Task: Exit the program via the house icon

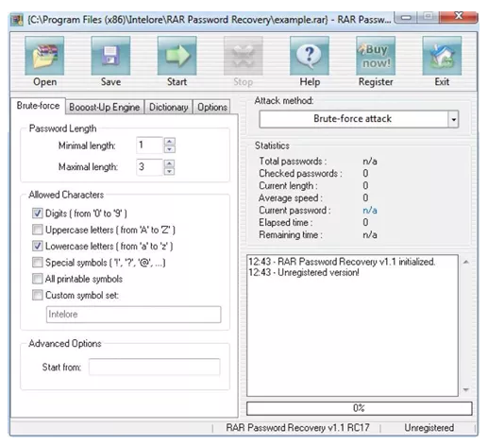Action: [442, 56]
